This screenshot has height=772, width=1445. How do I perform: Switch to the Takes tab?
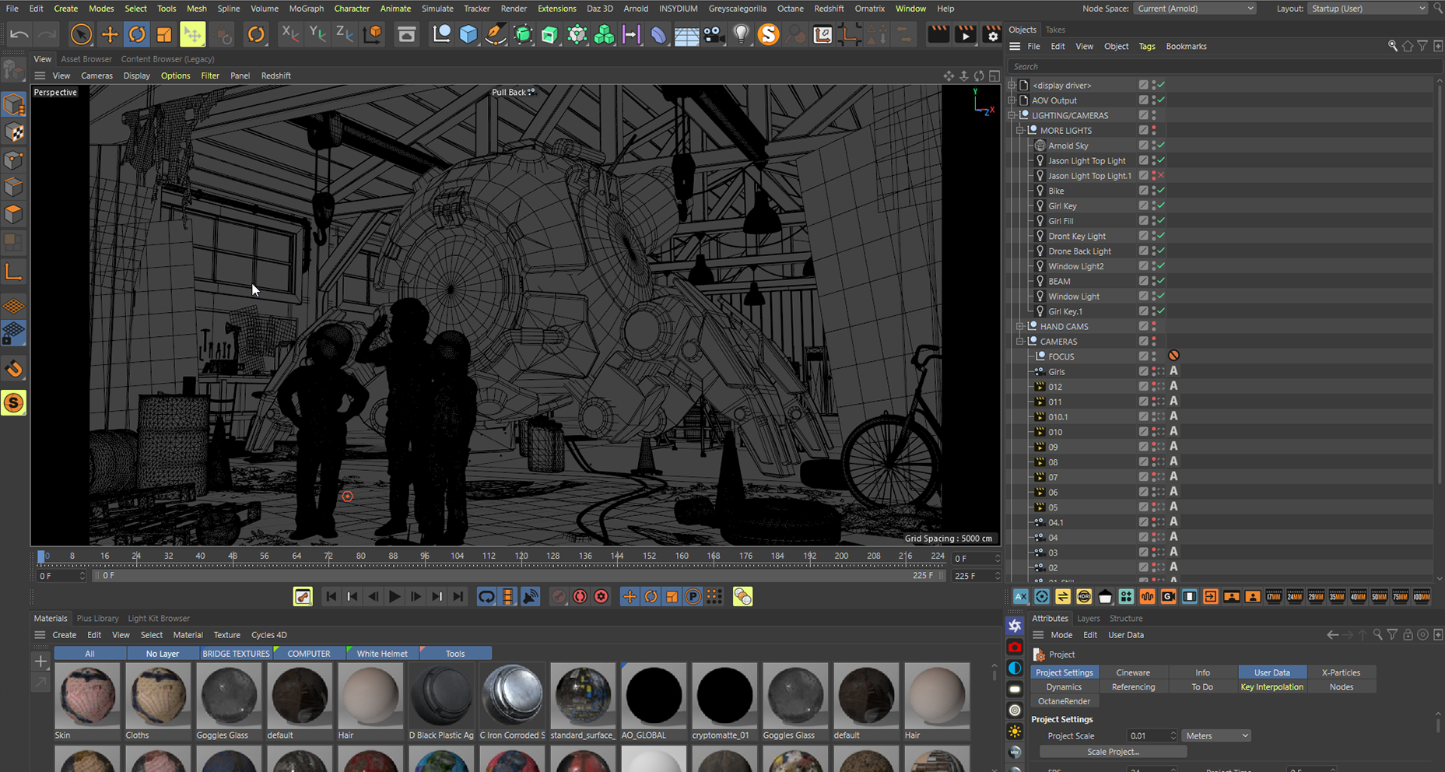(x=1055, y=30)
